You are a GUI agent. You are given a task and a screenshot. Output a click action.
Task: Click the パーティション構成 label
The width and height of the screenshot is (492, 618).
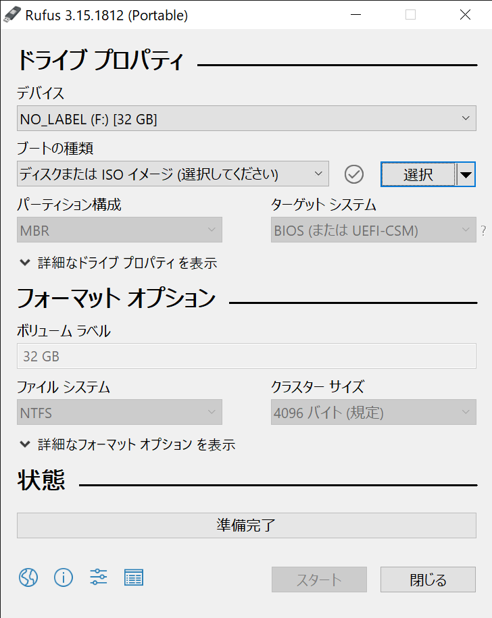coord(69,205)
